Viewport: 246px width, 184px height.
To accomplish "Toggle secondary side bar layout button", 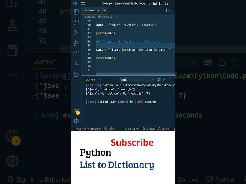I will pyautogui.click(x=161, y=3).
